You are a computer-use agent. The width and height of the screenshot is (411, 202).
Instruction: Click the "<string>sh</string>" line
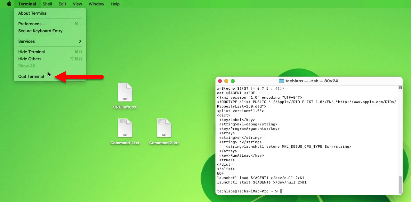pos(240,138)
